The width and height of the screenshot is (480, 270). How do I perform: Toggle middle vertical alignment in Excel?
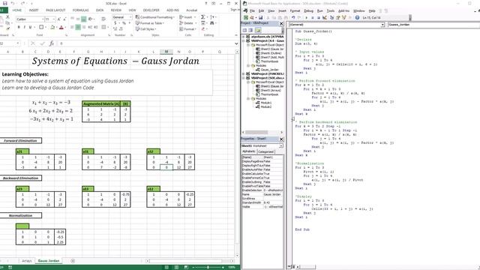click(x=78, y=19)
